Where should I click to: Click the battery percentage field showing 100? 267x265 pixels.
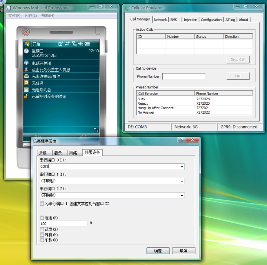click(63, 223)
